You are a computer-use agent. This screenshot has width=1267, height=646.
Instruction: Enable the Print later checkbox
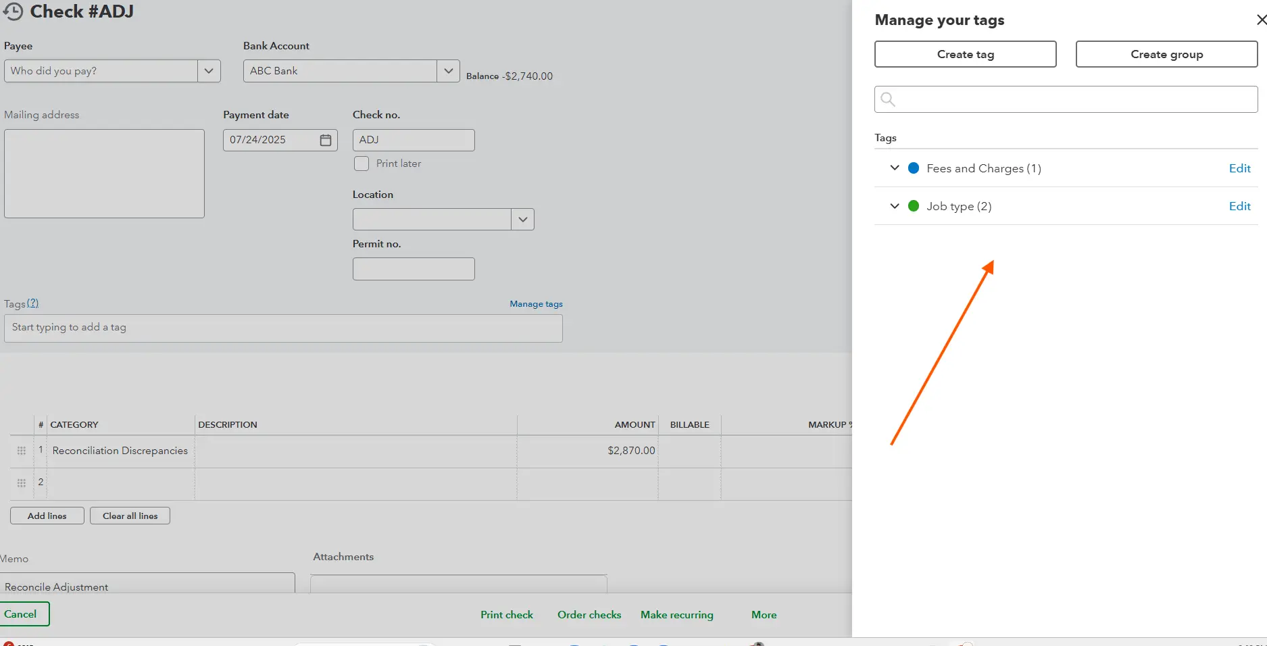pyautogui.click(x=362, y=164)
